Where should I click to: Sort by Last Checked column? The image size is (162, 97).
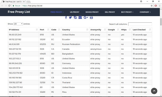click(x=142, y=30)
